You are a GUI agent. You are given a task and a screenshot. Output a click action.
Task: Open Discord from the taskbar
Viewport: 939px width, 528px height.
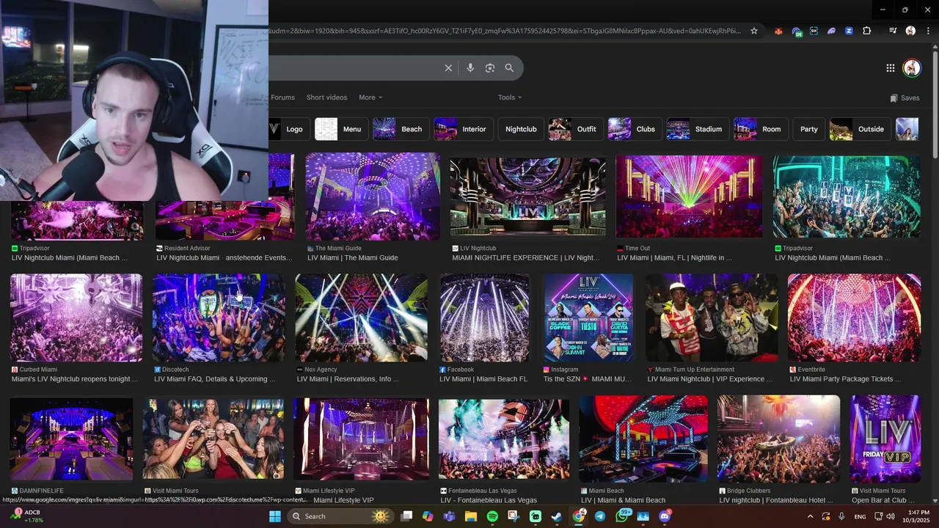coord(665,516)
